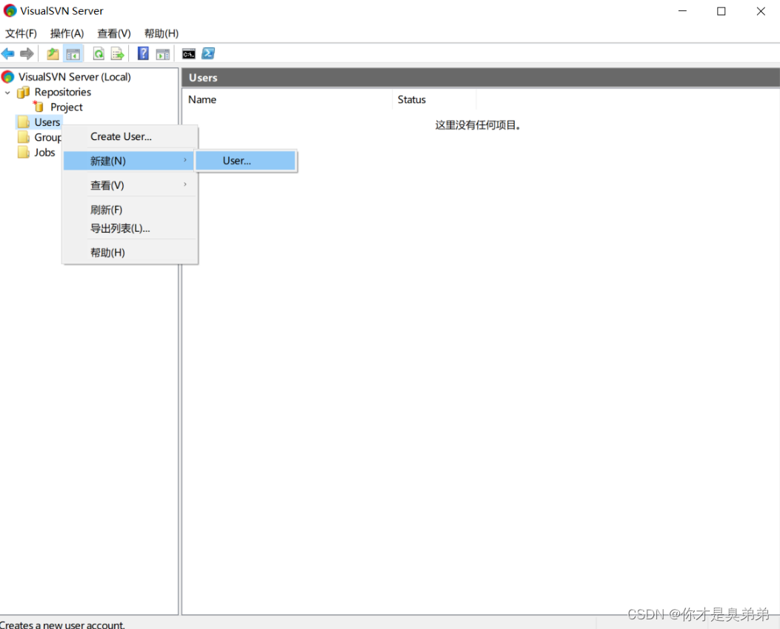Click the Project repository icon
The width and height of the screenshot is (780, 629).
click(x=39, y=107)
